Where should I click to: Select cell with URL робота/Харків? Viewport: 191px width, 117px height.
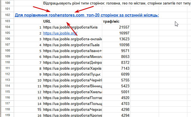(72, 69)
